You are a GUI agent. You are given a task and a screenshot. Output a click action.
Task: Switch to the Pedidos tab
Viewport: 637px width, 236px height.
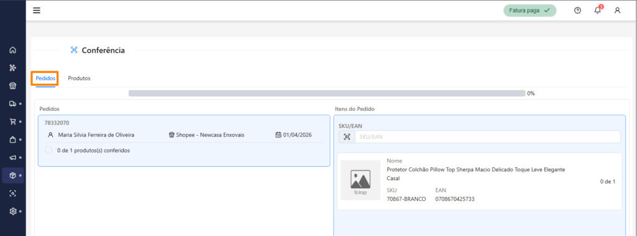(45, 78)
